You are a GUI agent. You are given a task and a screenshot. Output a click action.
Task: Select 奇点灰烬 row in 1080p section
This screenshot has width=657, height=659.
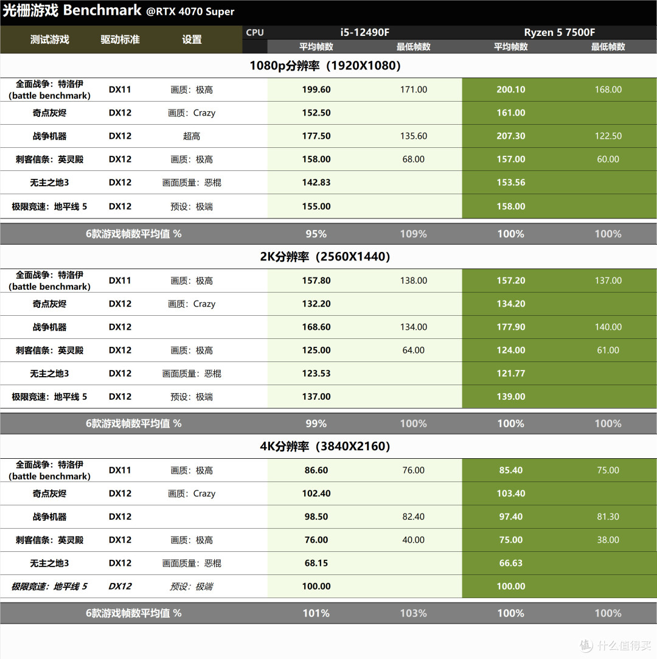coord(328,113)
